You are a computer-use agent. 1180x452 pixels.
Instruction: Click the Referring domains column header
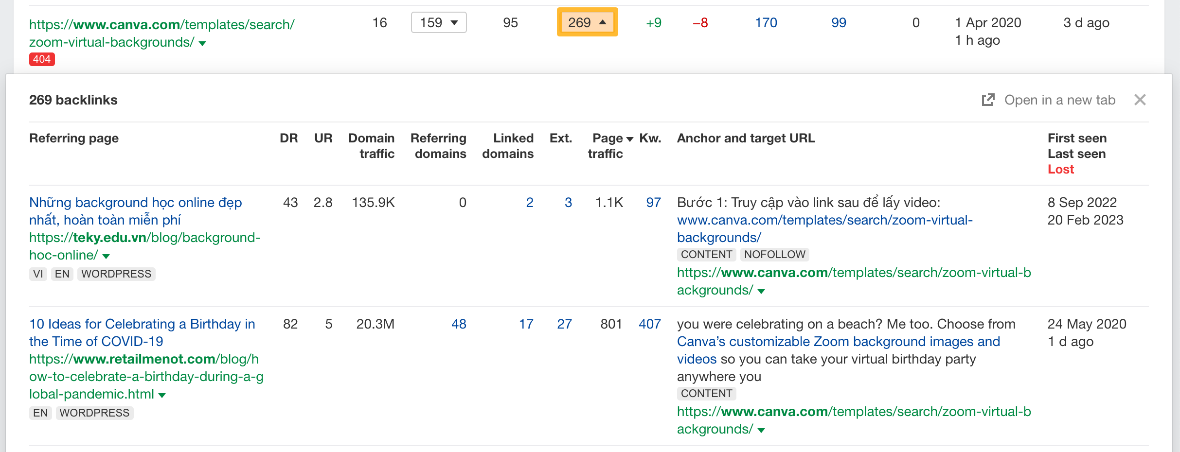click(438, 146)
